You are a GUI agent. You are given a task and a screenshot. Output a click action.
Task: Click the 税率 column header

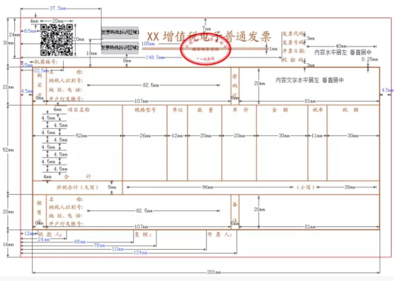click(316, 109)
